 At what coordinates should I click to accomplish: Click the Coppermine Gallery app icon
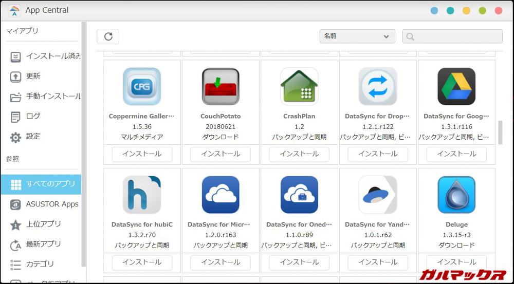tap(142, 86)
